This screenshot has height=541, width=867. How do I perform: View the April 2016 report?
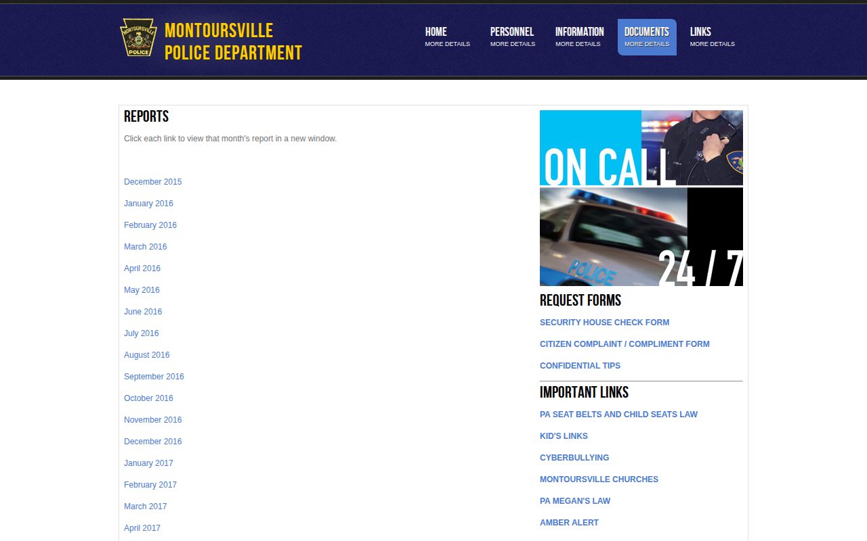click(142, 268)
